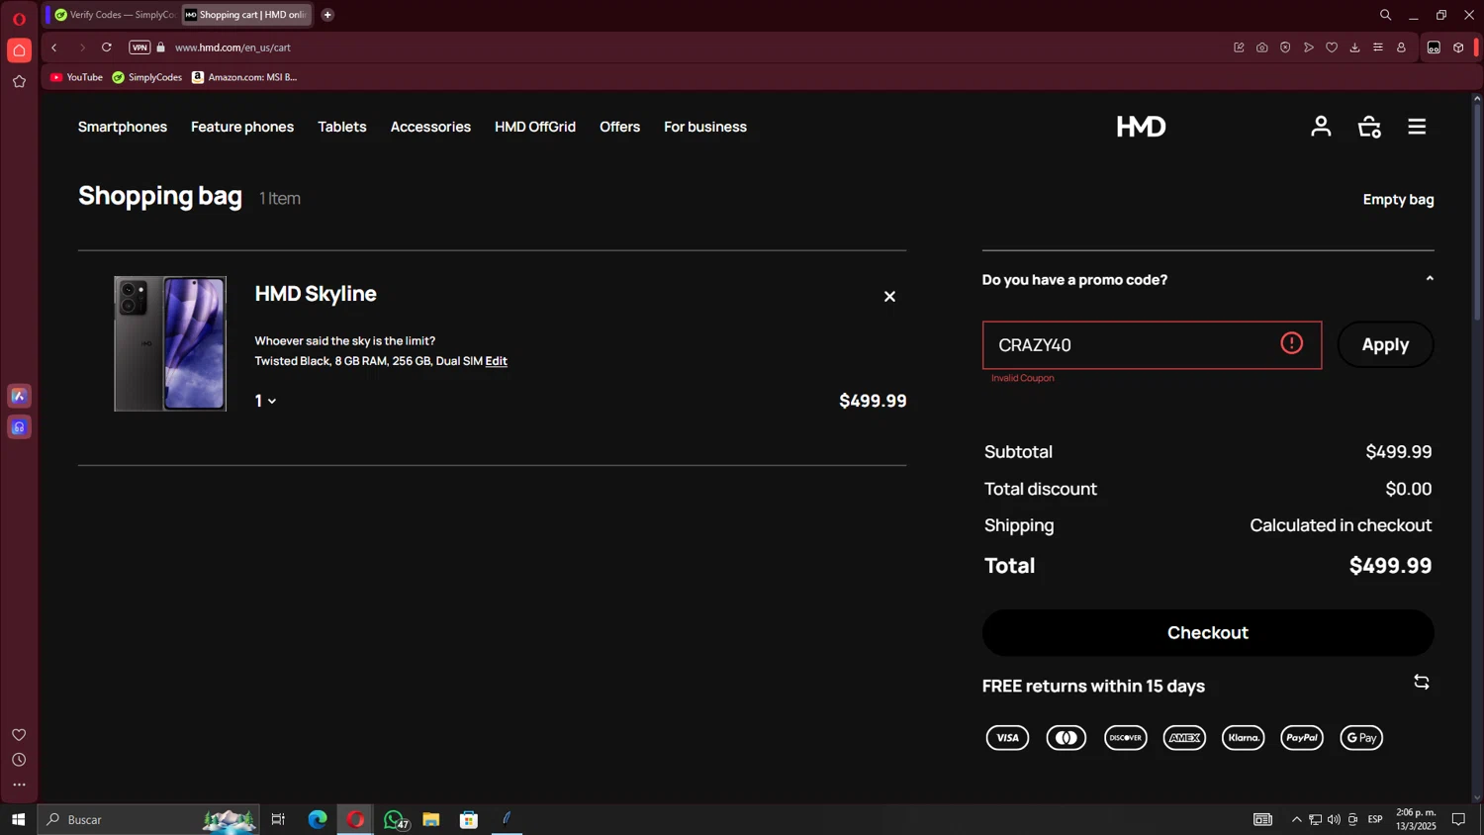Open the HMD Skyline product title

click(316, 294)
